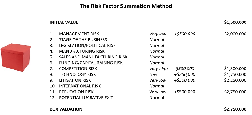The width and height of the screenshot is (252, 115).
Task: Click the BOX VALUATION label
Action: point(66,109)
